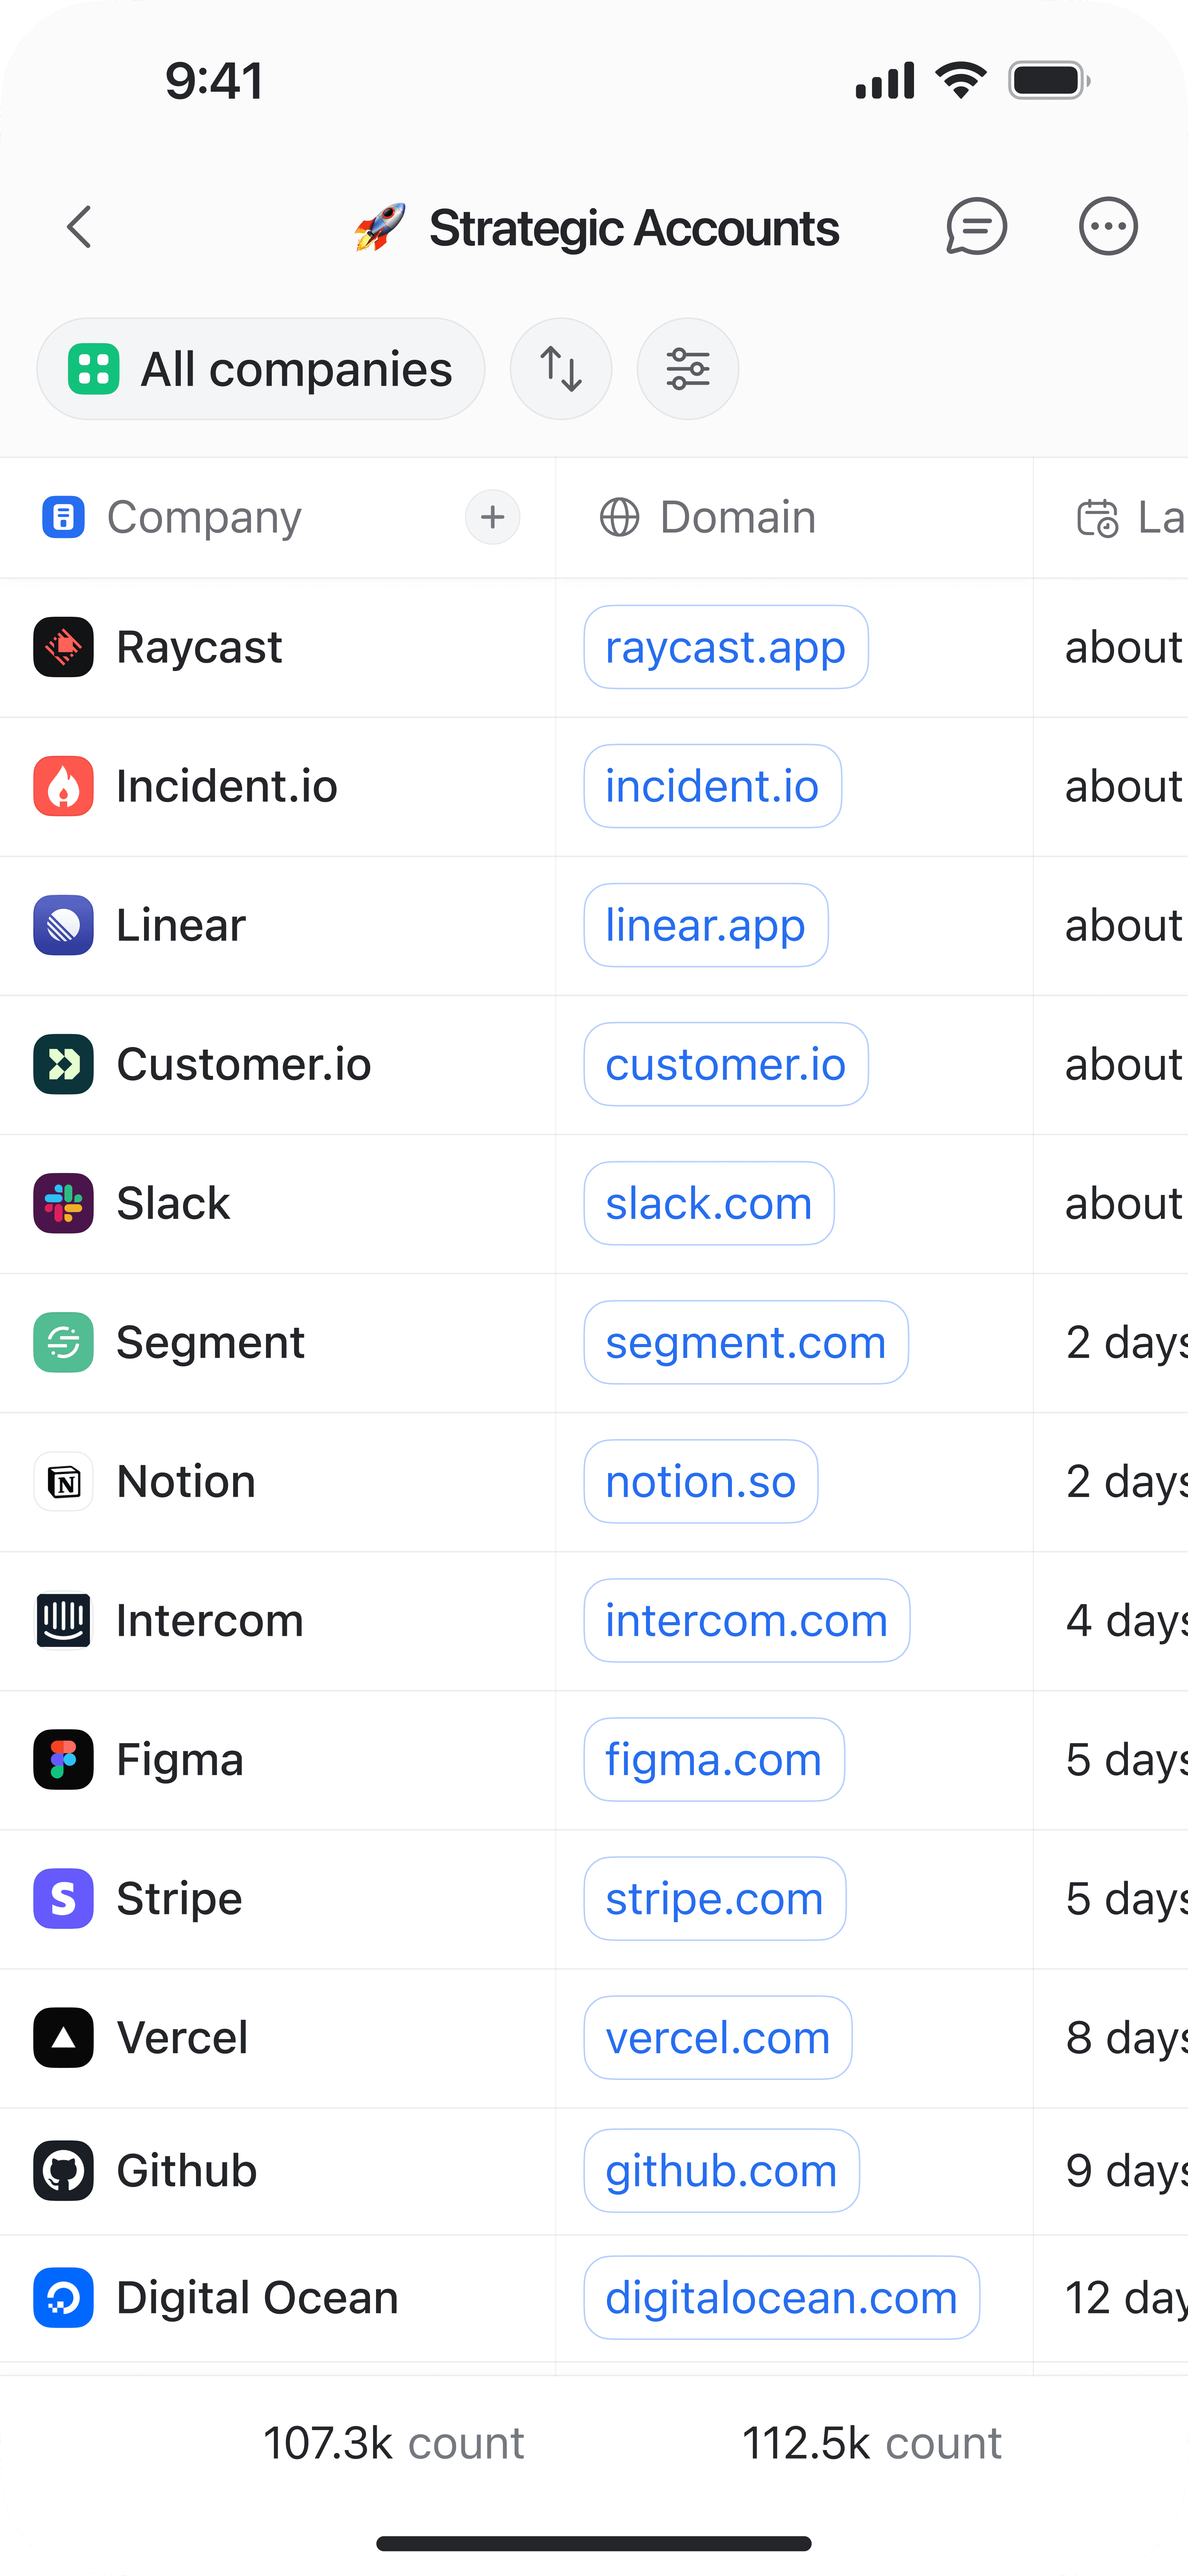Expand the All companies view selector
Viewport: 1188px width, 2576px height.
pos(261,369)
